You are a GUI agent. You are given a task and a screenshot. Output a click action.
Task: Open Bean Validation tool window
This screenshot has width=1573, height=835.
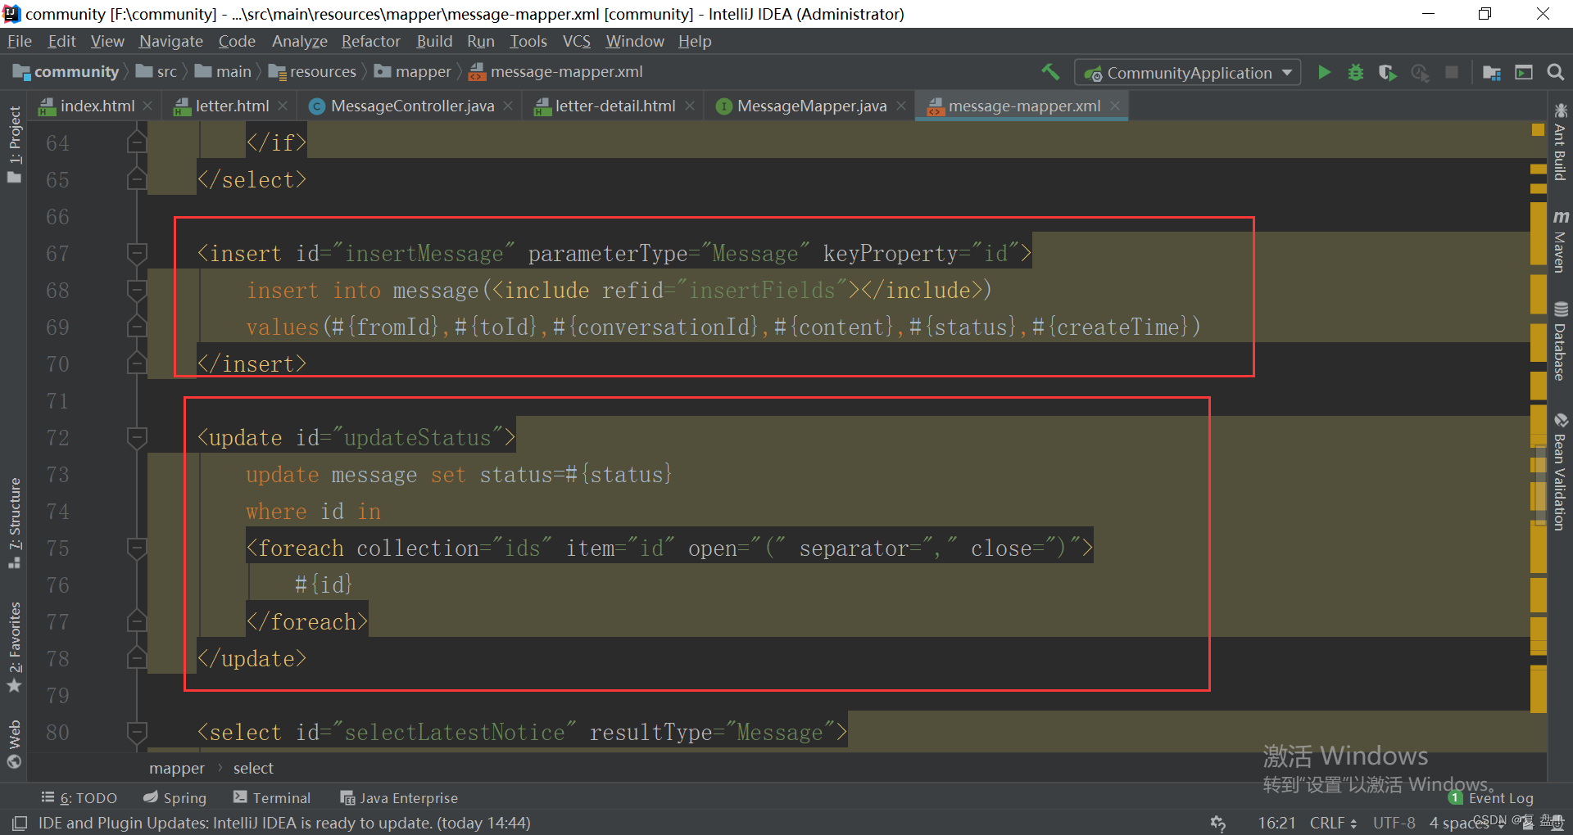point(1560,472)
